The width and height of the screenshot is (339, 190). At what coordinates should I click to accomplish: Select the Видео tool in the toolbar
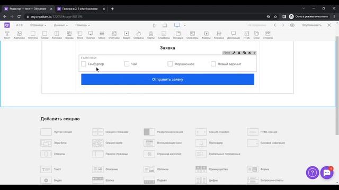pos(127,35)
